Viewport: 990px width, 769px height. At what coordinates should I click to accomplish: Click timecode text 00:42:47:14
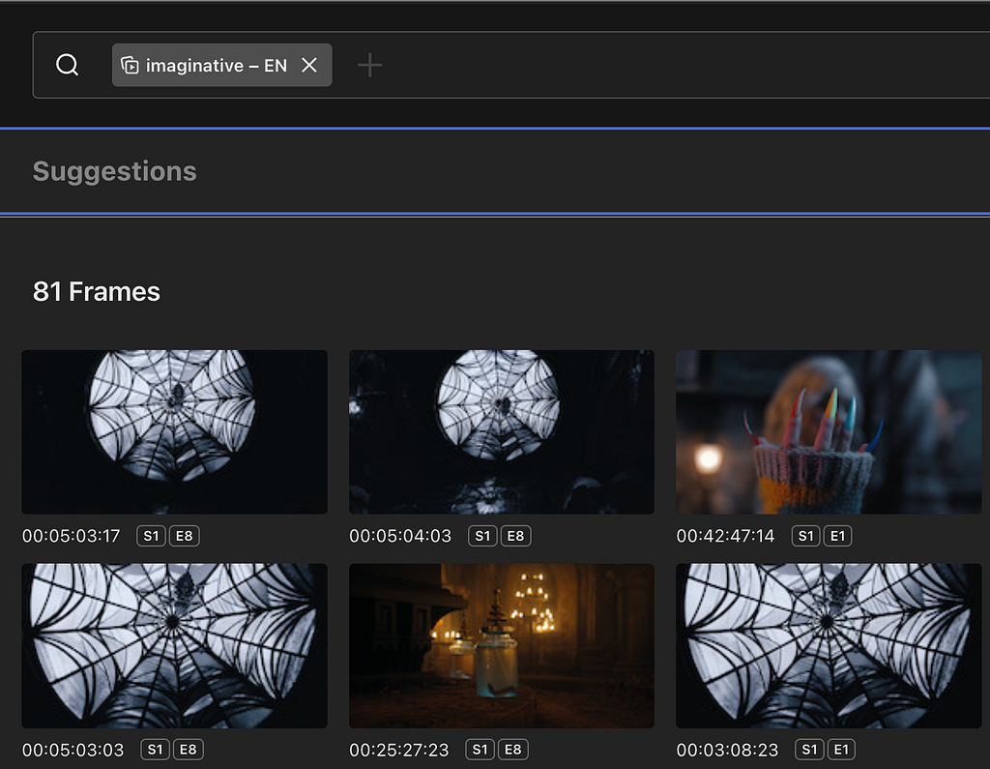725,537
